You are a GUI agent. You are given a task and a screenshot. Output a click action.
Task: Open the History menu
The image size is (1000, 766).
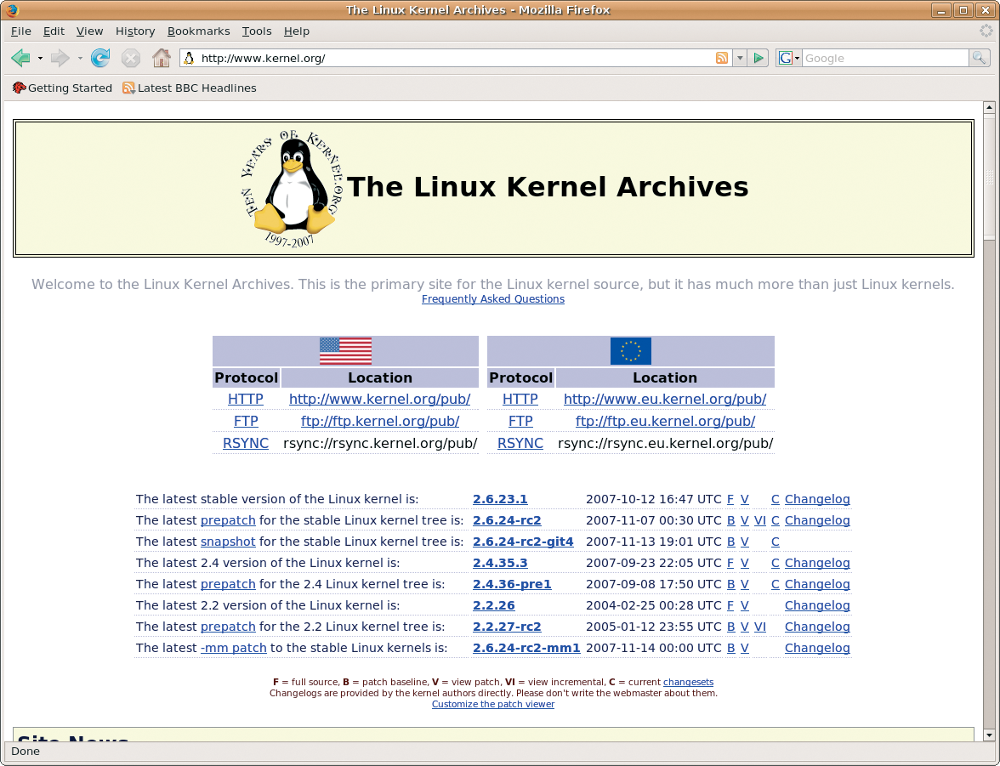coord(135,31)
